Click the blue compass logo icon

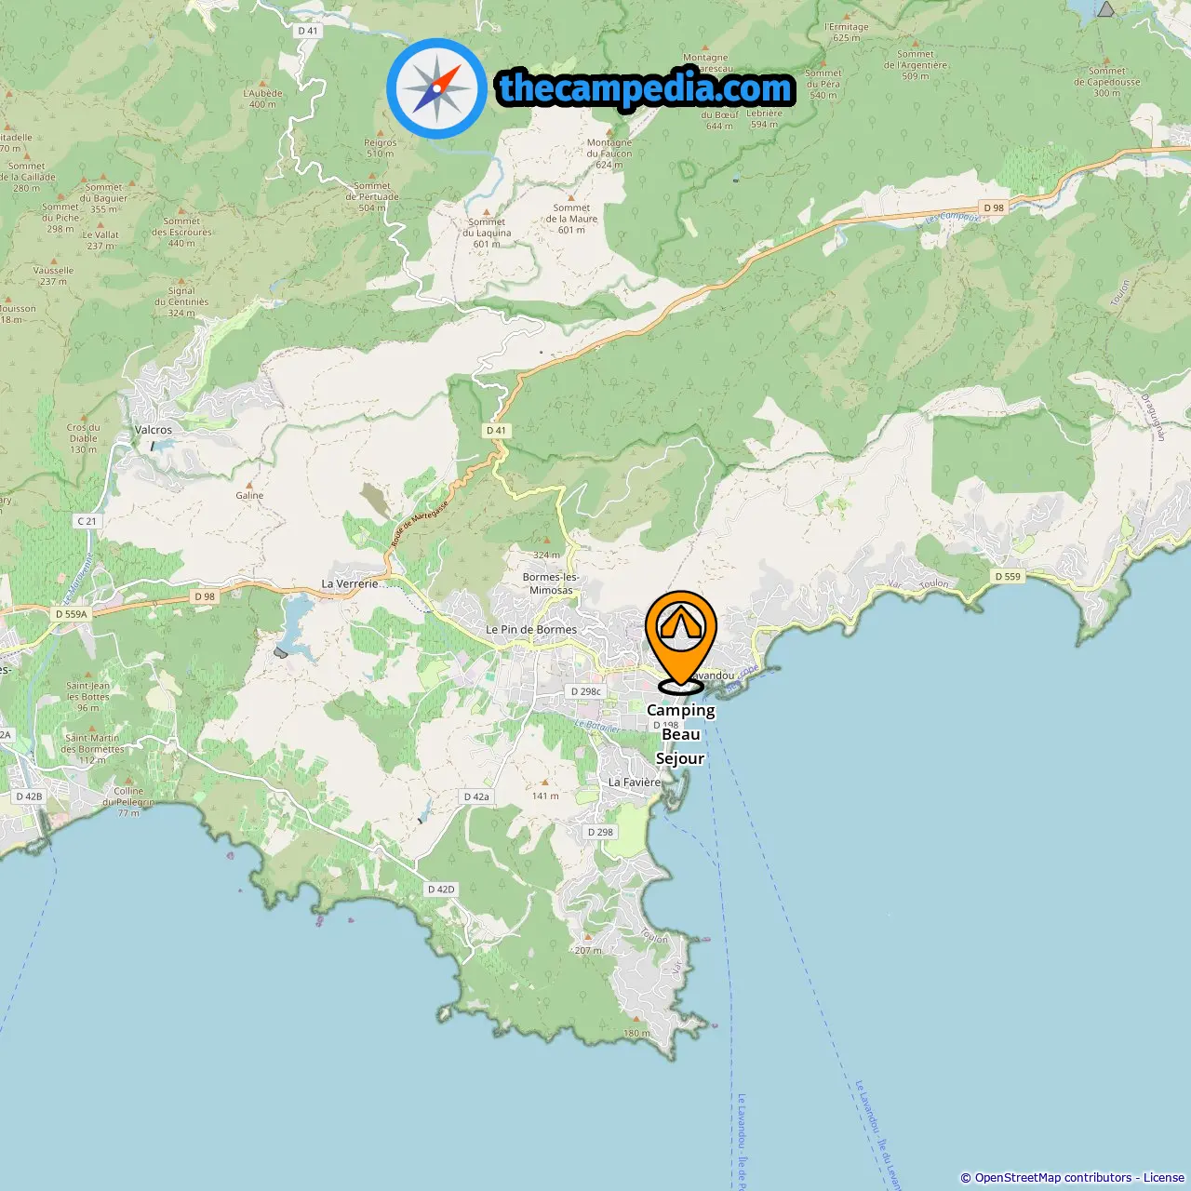coord(437,88)
